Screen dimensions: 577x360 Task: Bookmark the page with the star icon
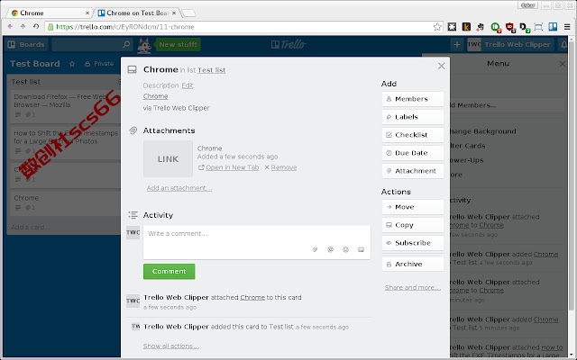[x=437, y=27]
